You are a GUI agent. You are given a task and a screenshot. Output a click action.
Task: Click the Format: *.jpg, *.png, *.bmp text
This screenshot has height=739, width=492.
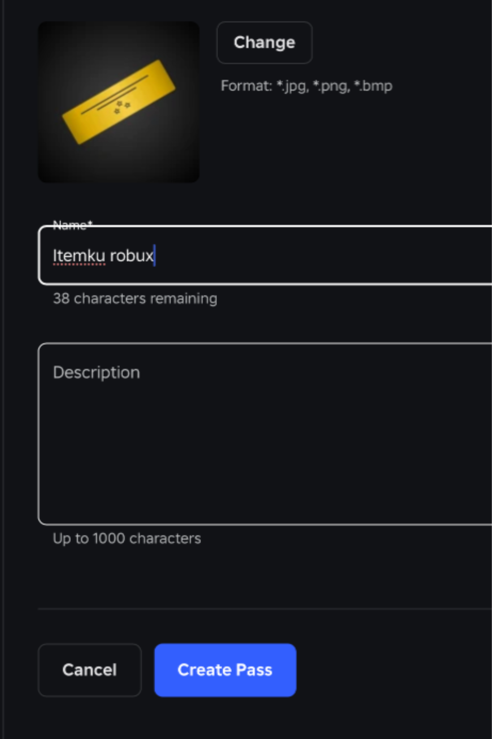coord(307,86)
